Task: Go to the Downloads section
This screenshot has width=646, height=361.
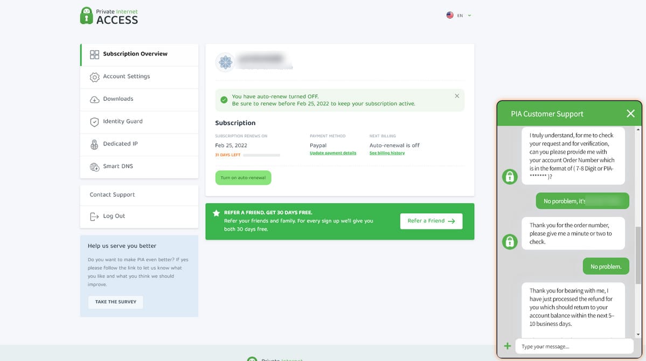Action: click(x=139, y=99)
